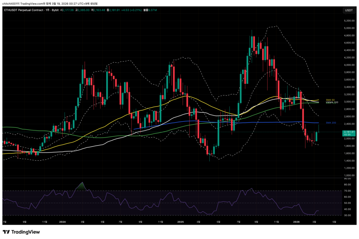Click the 2024 label on time axis
Screen dimensions: 359x239
(x=63, y=222)
